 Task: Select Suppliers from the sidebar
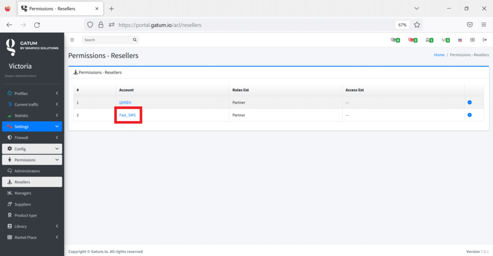[x=23, y=204]
